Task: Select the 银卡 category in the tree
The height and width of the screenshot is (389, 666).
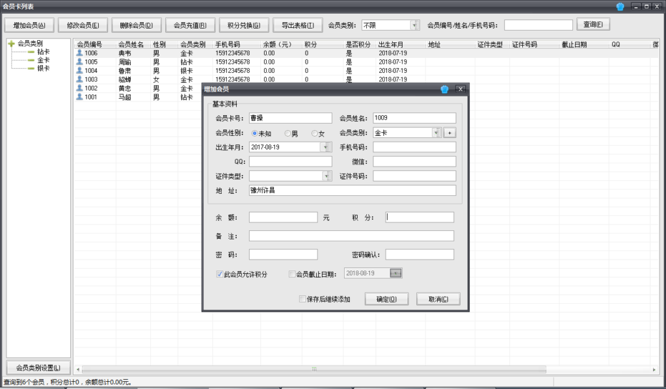Action: [x=43, y=68]
